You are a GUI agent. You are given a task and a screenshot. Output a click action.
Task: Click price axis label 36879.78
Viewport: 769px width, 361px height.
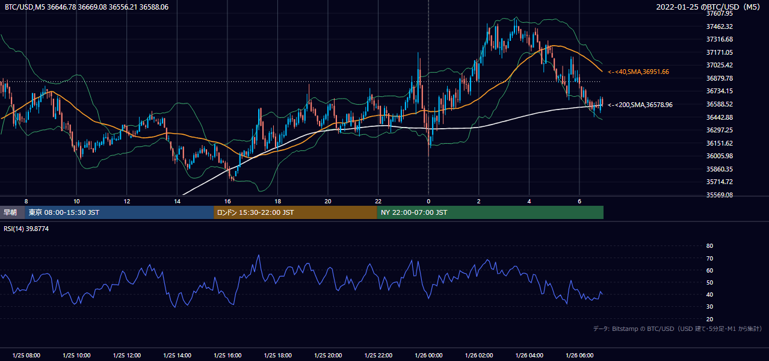tap(720, 78)
